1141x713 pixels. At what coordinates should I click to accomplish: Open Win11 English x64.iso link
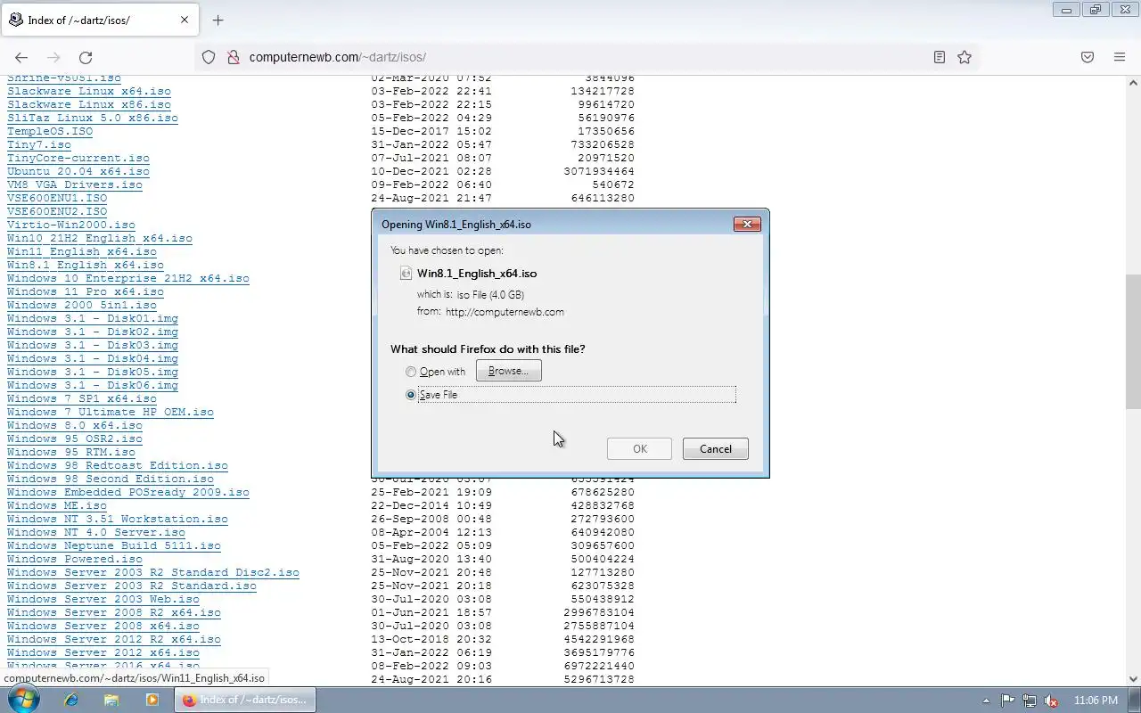82,251
